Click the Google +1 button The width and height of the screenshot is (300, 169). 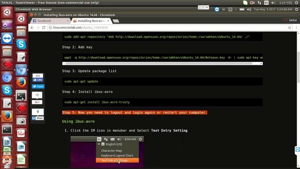coord(37,102)
